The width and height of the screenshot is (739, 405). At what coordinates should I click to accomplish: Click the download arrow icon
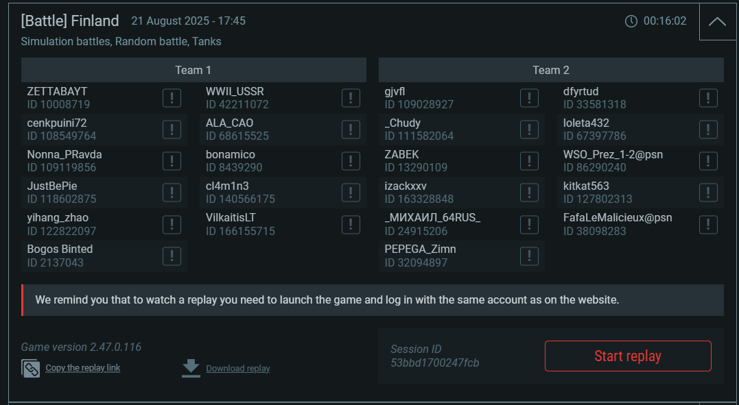coord(191,368)
